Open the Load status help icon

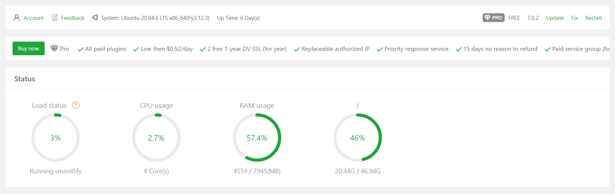[x=76, y=105]
